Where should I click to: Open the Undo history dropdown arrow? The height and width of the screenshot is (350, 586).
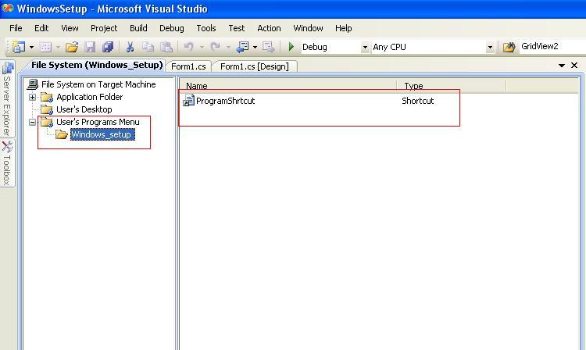point(202,47)
